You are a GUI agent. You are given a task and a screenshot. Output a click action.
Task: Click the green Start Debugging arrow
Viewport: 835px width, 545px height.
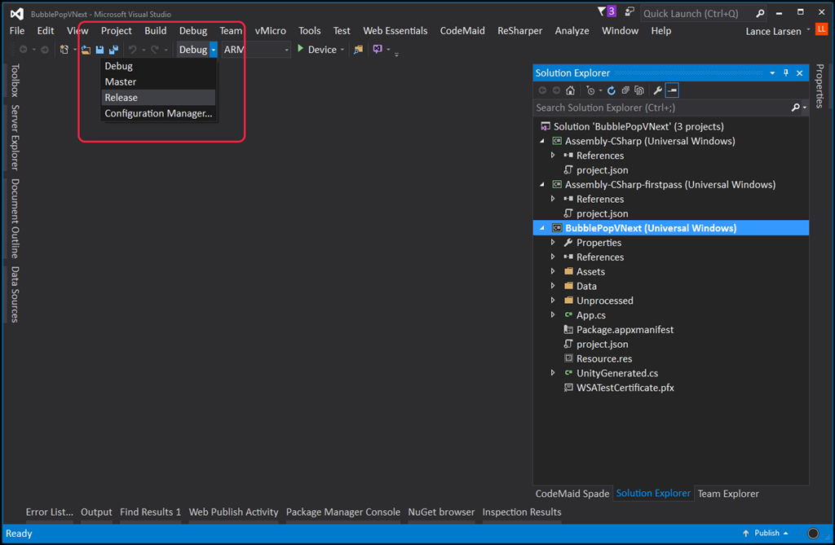click(300, 49)
